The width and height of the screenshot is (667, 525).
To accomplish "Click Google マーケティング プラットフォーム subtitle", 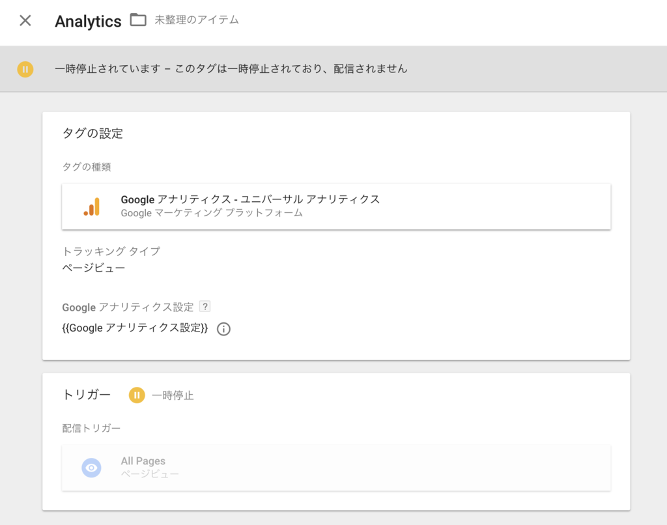I will pos(212,213).
